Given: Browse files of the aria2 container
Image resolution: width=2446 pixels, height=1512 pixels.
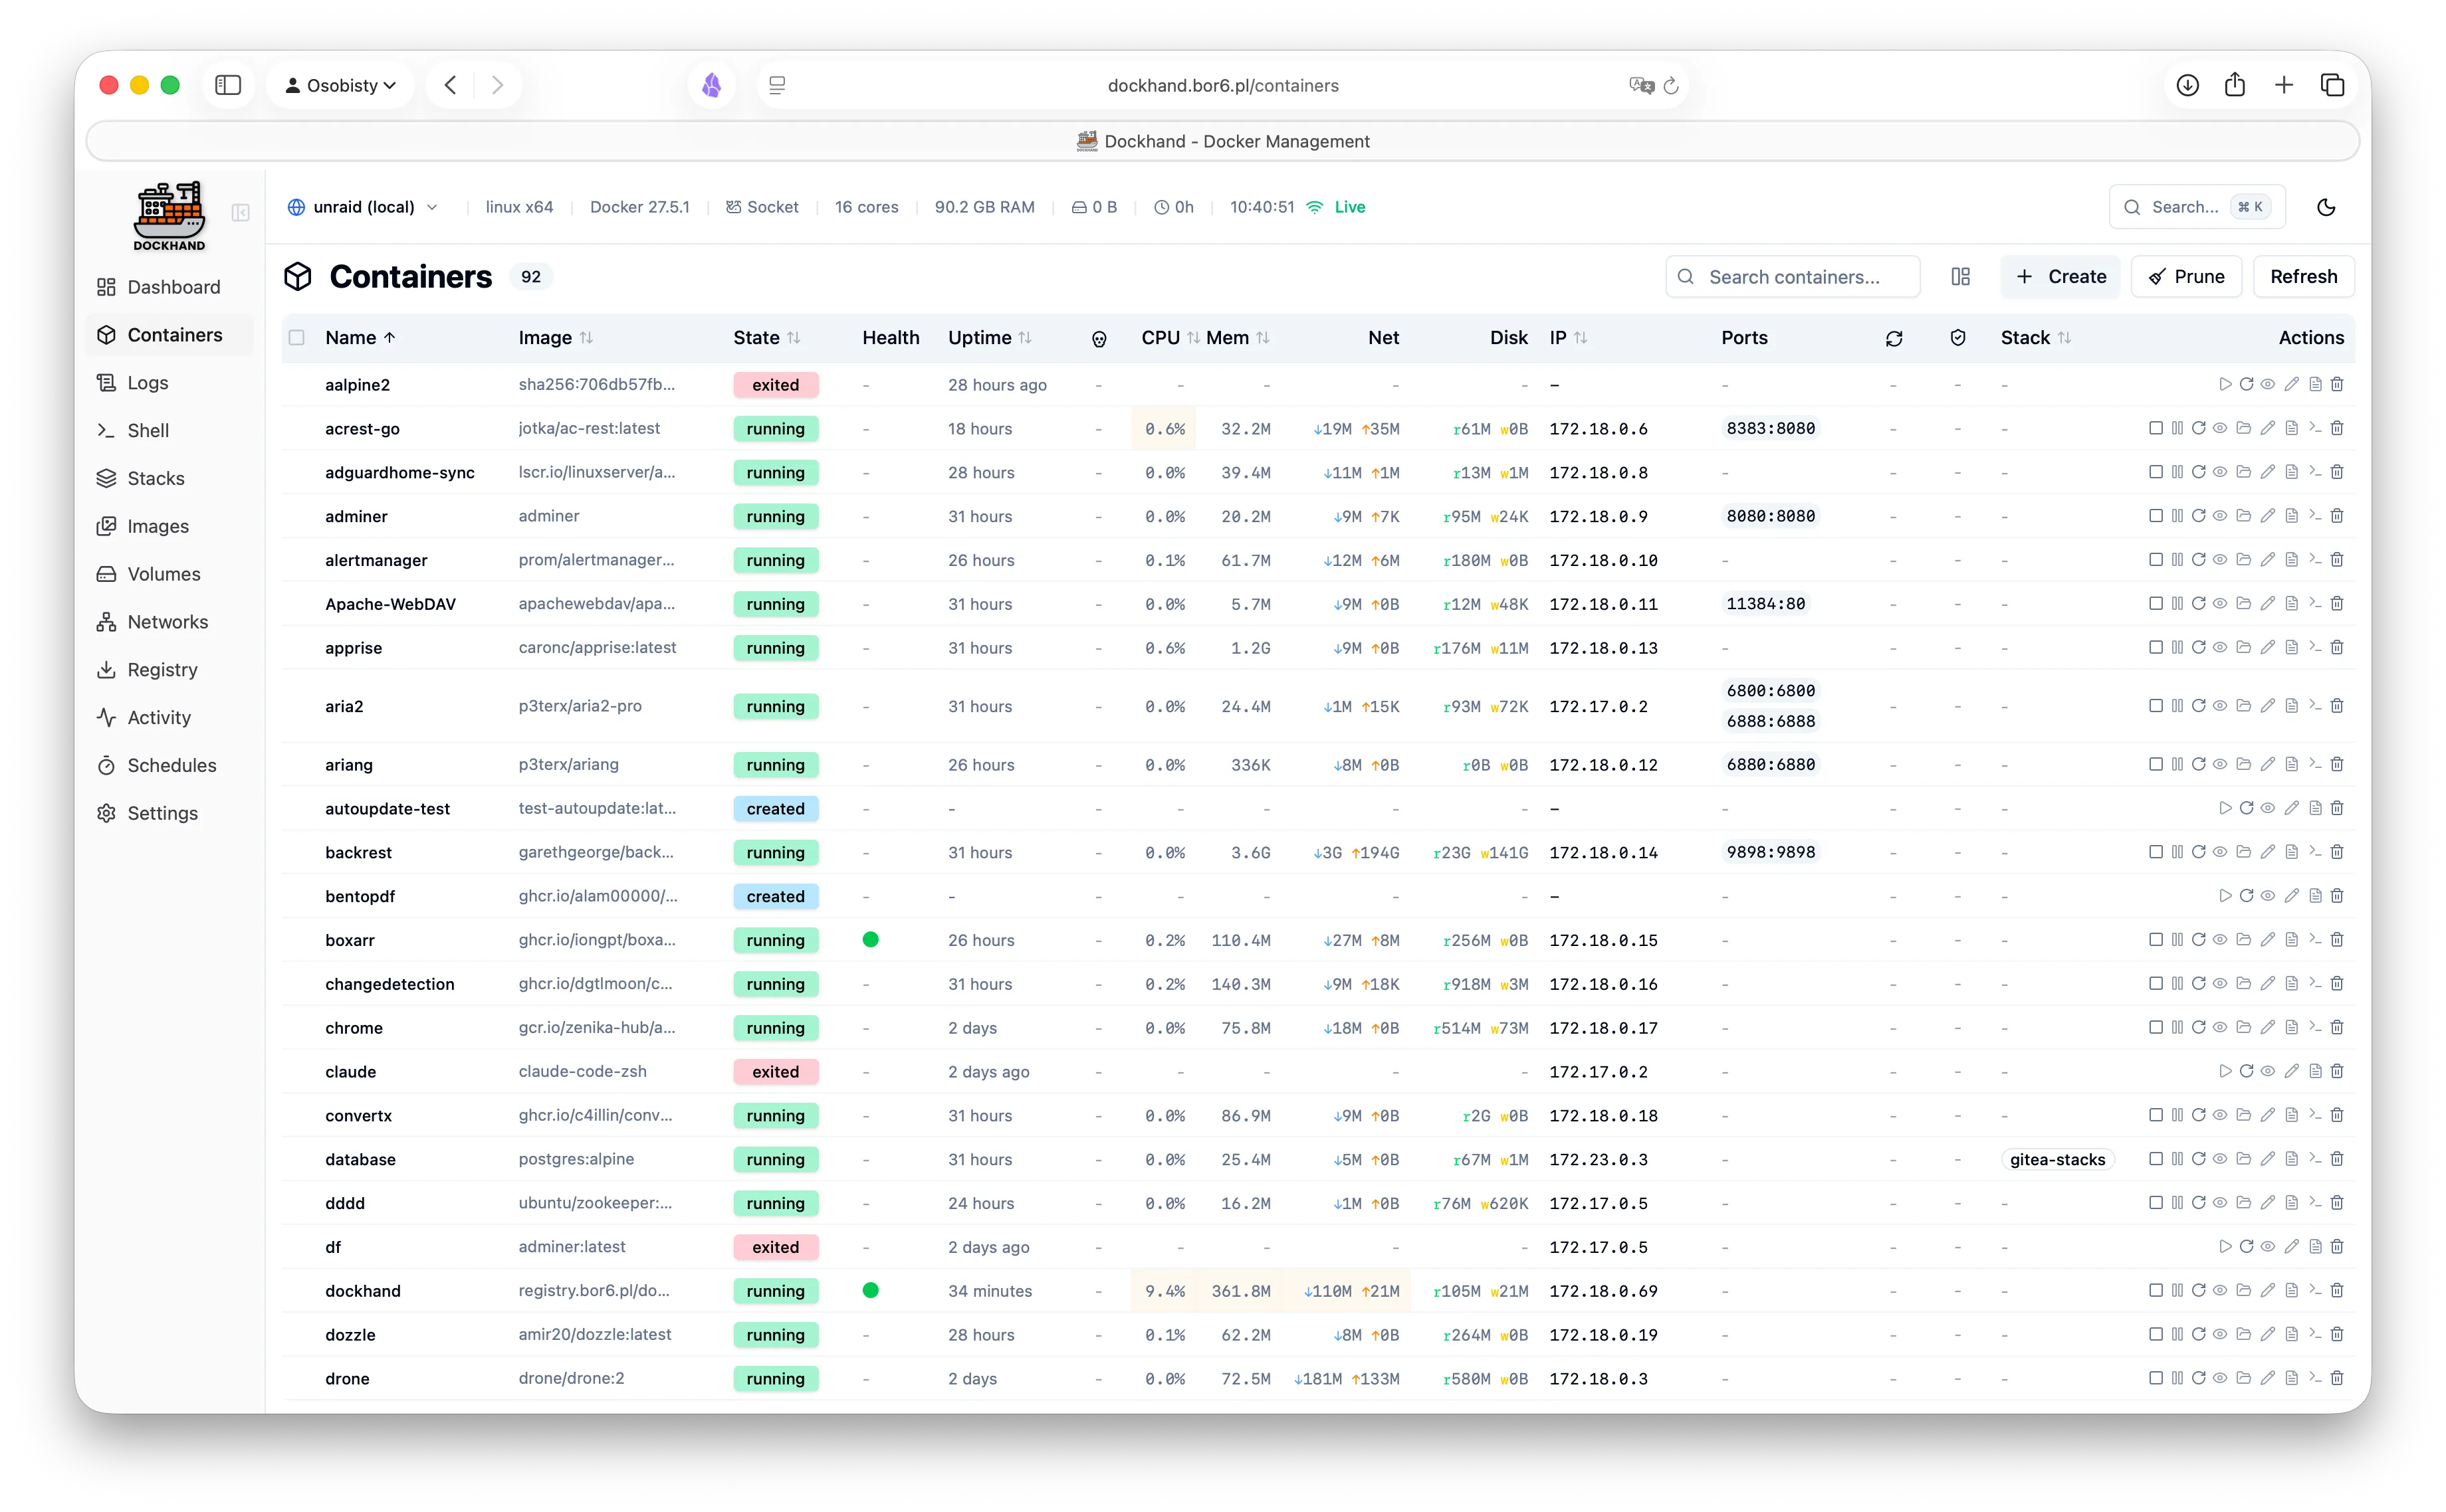Looking at the screenshot, I should (x=2244, y=705).
